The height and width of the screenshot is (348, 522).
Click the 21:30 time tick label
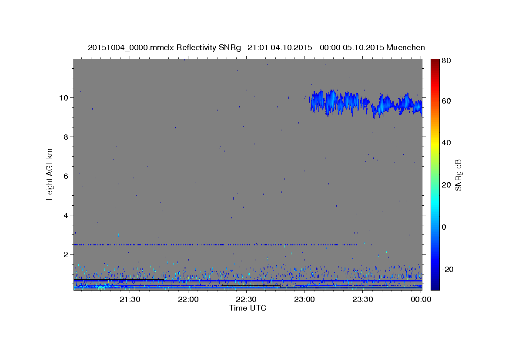tap(130, 299)
